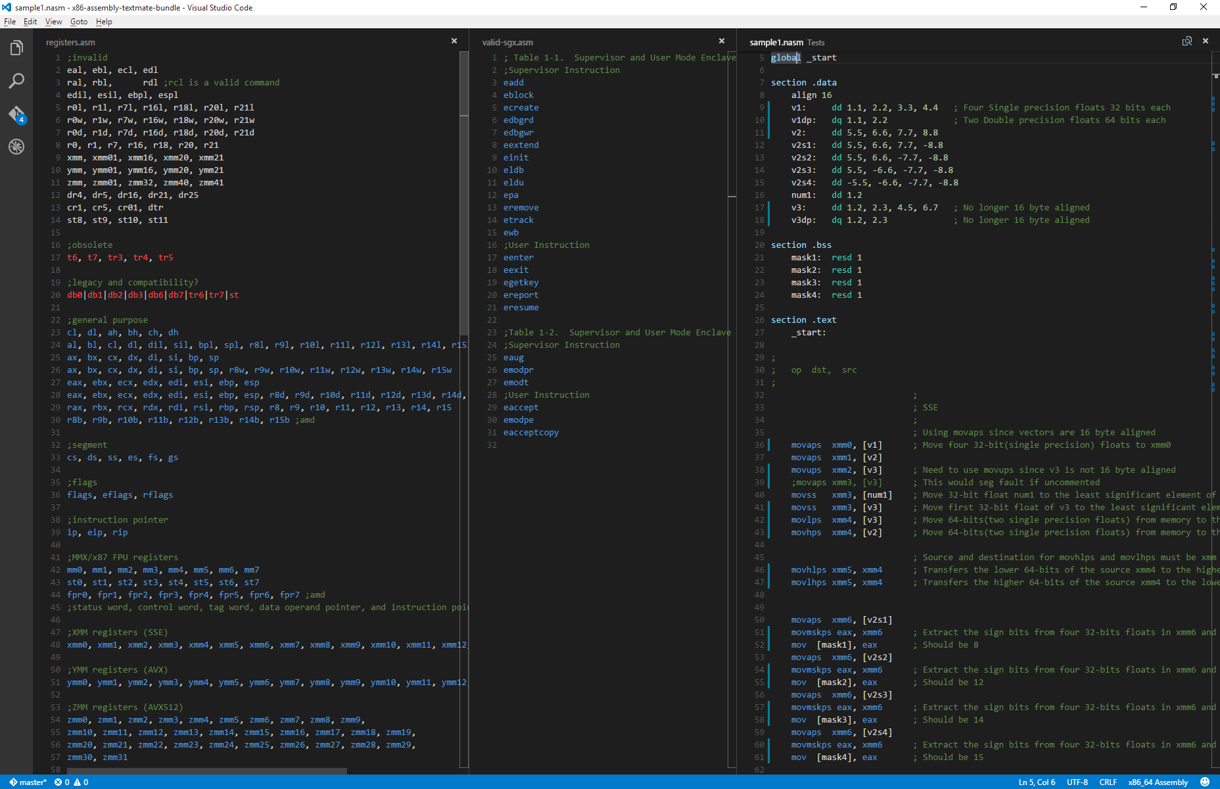Click 'mask1: resd 1' line
The height and width of the screenshot is (789, 1220).
pyautogui.click(x=826, y=258)
